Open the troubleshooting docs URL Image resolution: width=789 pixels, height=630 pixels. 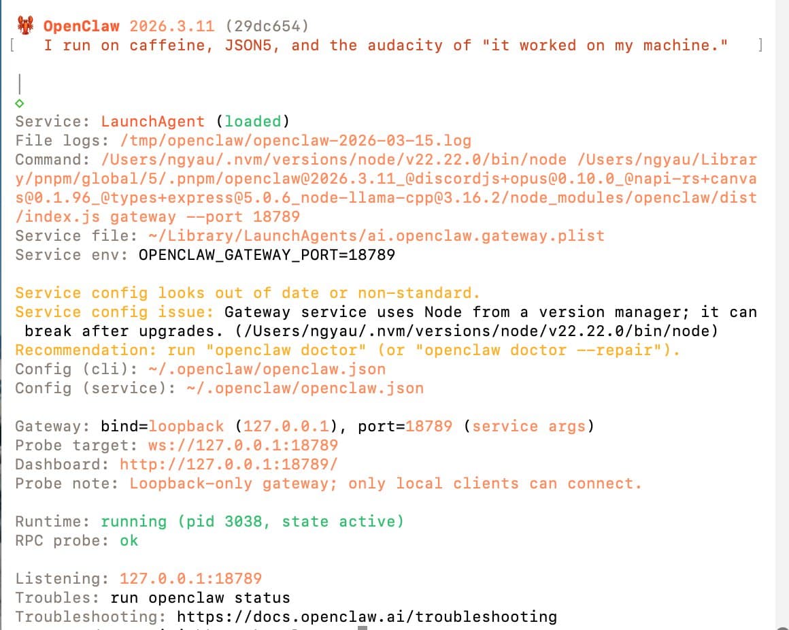click(x=367, y=616)
